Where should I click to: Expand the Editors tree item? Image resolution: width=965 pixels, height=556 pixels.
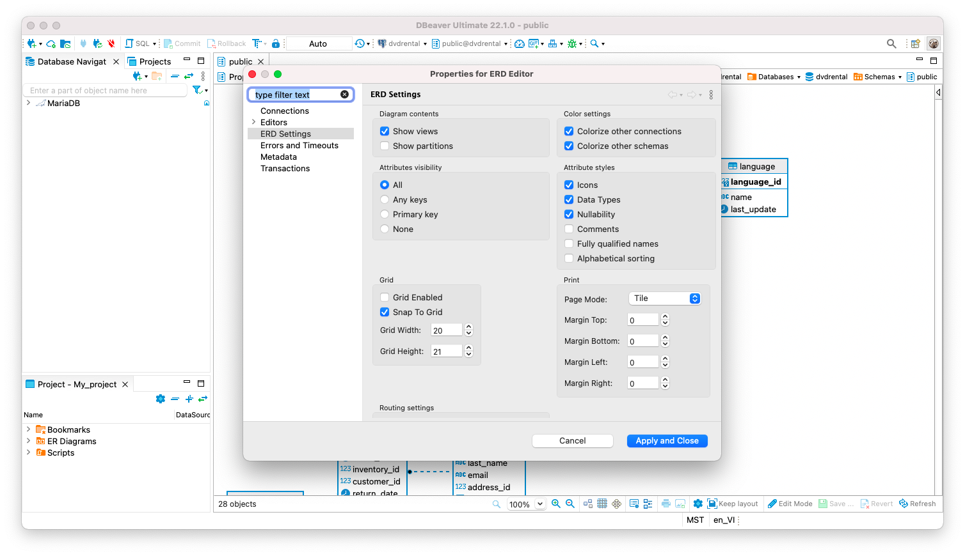(x=255, y=122)
